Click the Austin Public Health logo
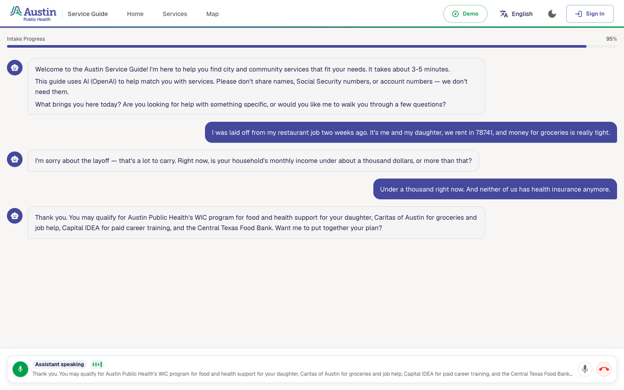The image size is (624, 390). [33, 13]
